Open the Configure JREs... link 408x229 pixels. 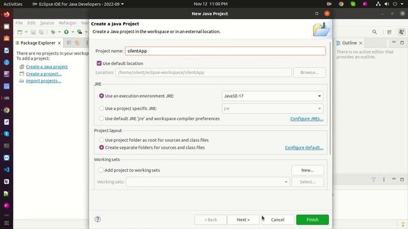pos(307,119)
